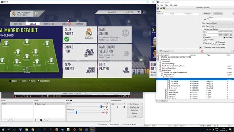Remove scene with OBS Scenes minus icon
Screen dimensions: 234x132
[x=6, y=120]
